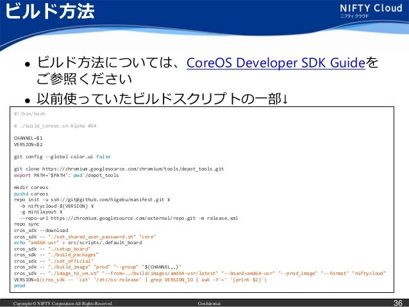
Task: Click the 'git config --global color.ui false' line
Action: pyautogui.click(x=62, y=156)
